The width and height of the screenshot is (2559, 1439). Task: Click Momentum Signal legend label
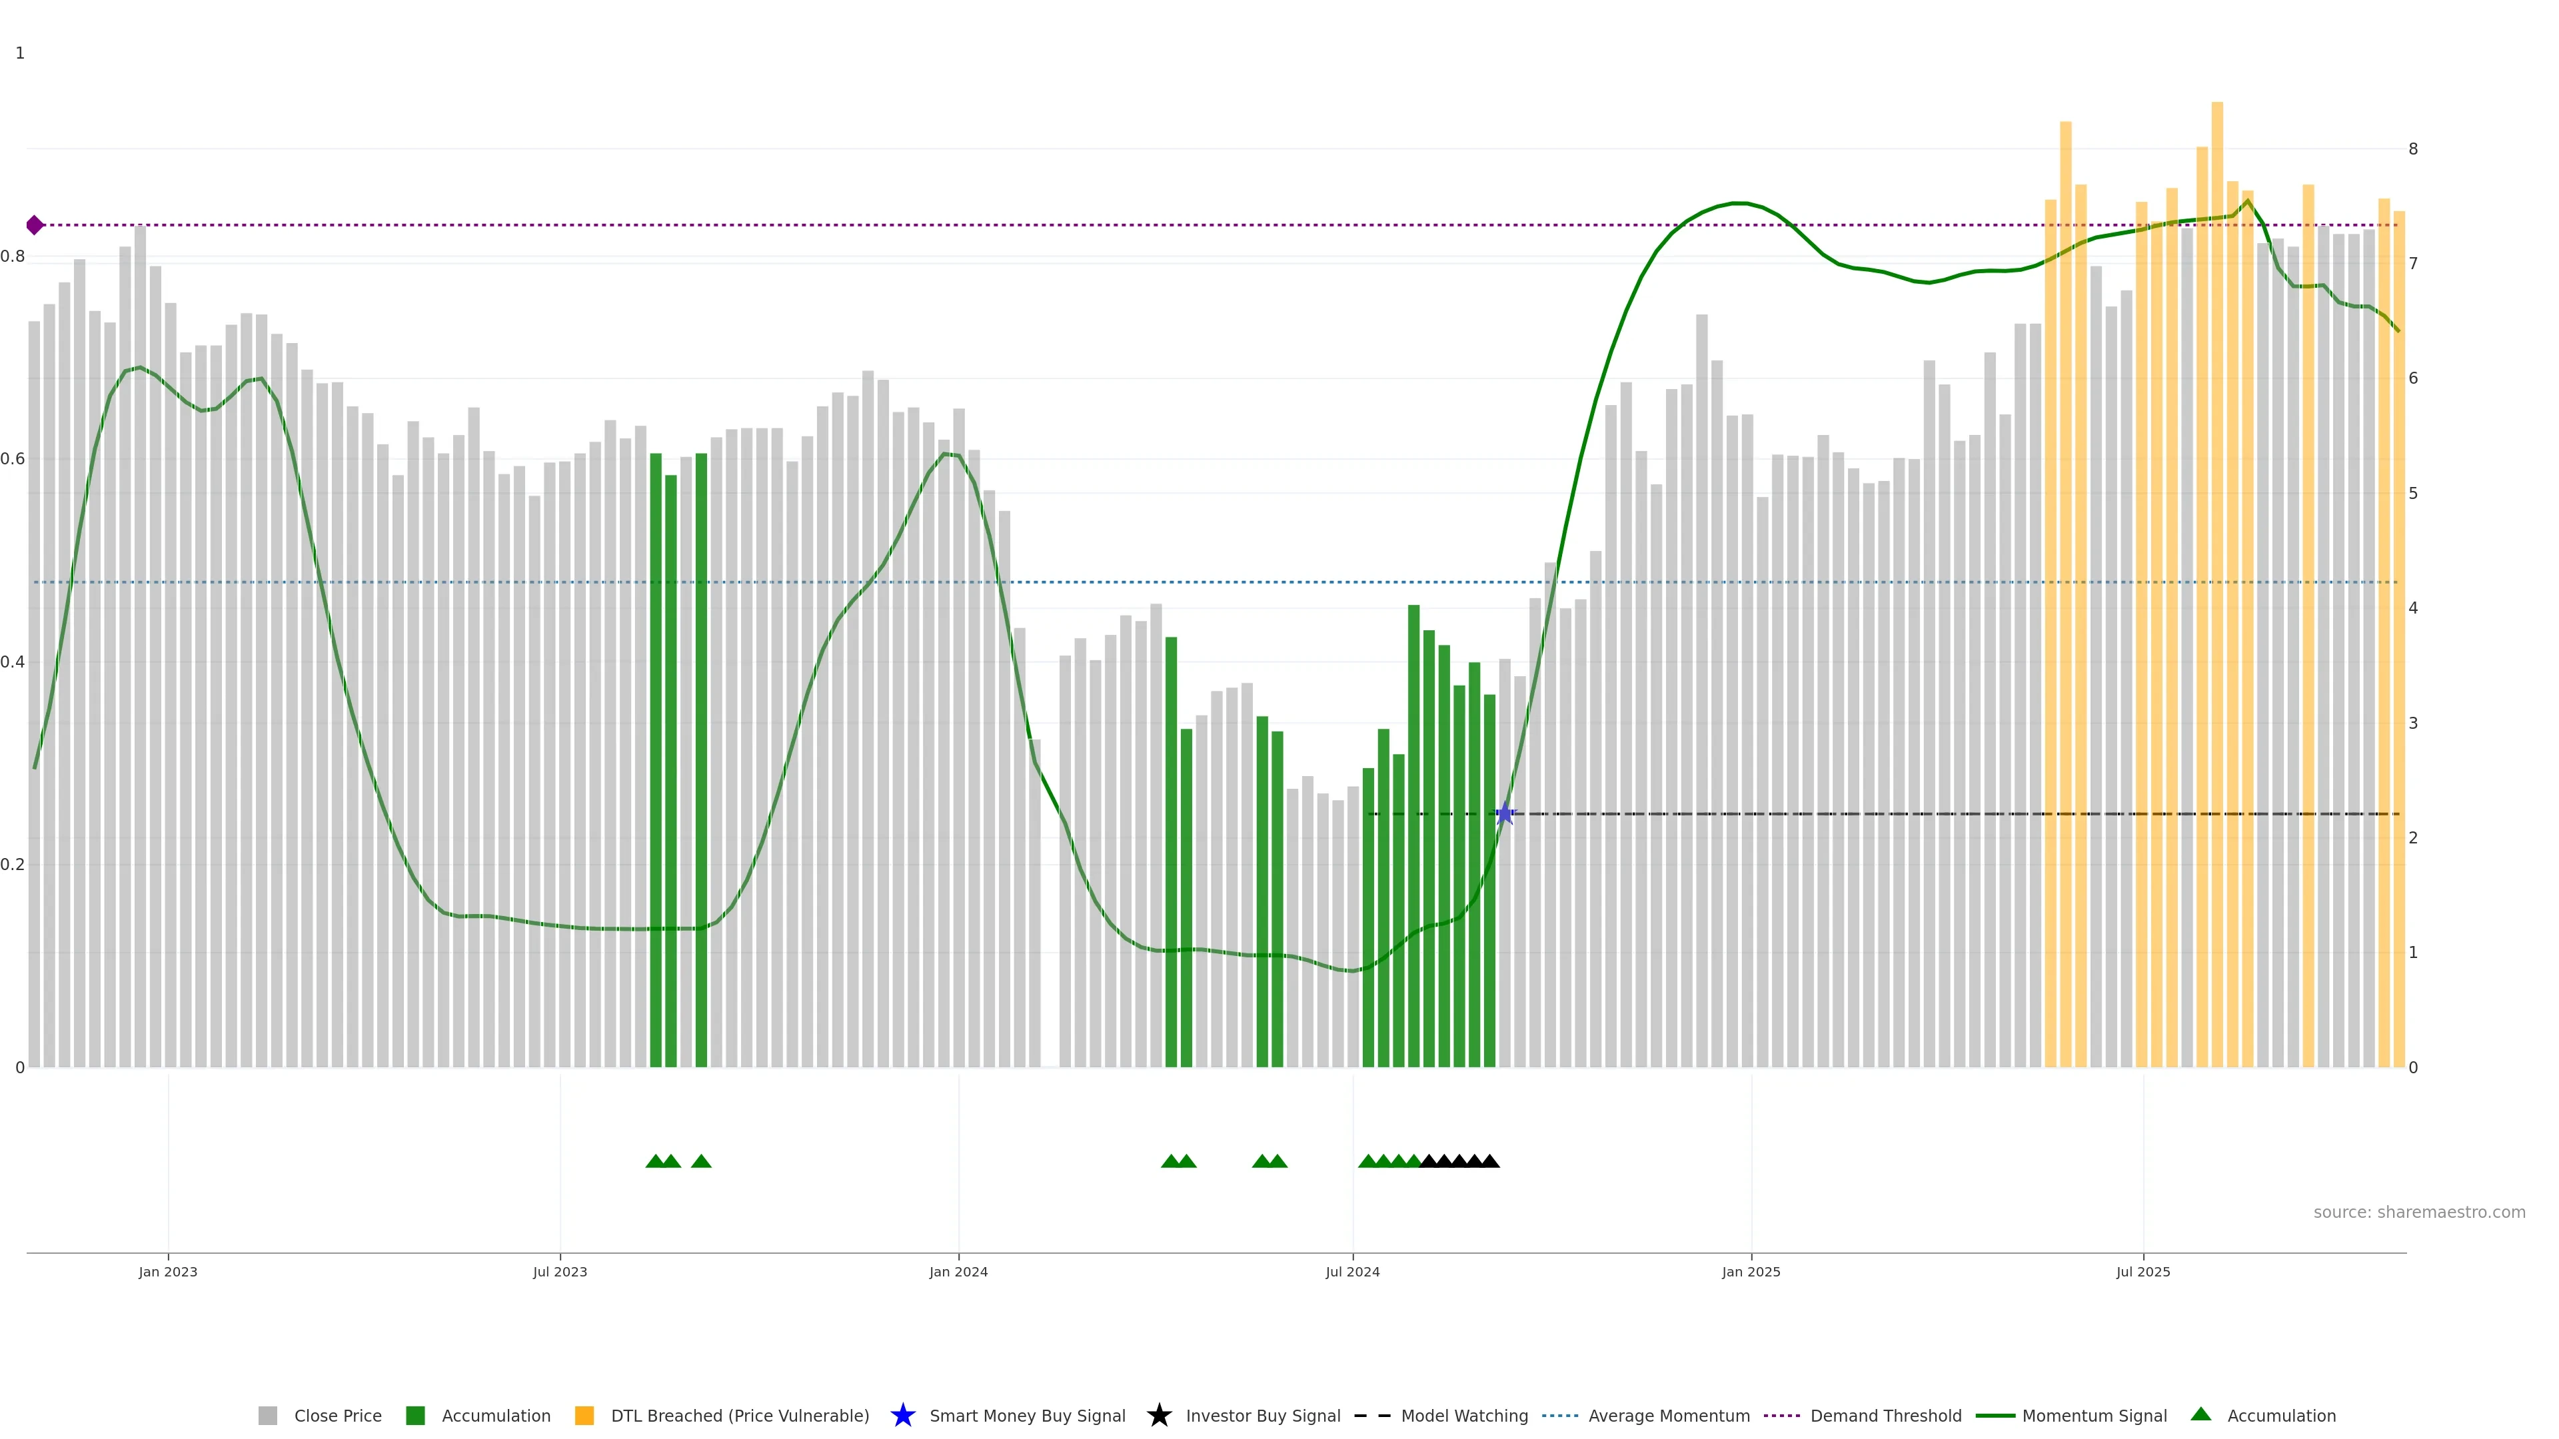[2093, 1416]
